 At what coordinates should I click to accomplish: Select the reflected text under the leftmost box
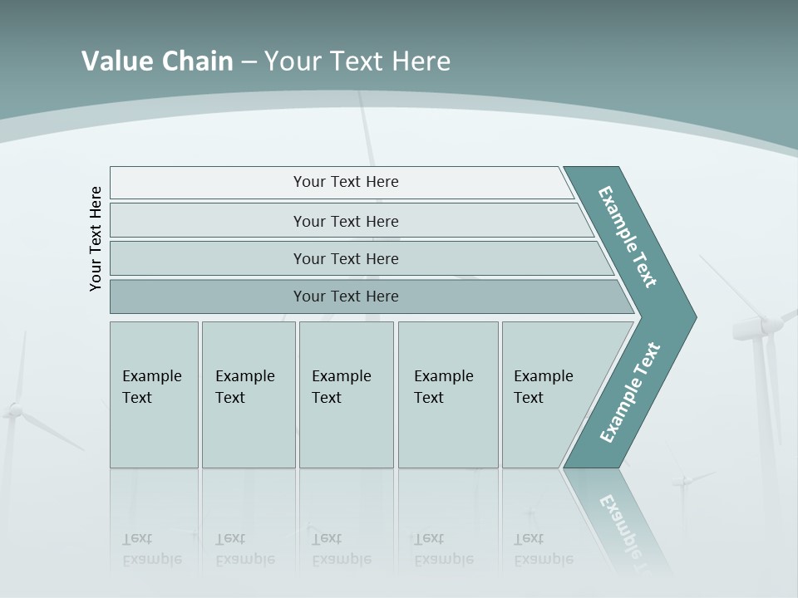point(151,549)
